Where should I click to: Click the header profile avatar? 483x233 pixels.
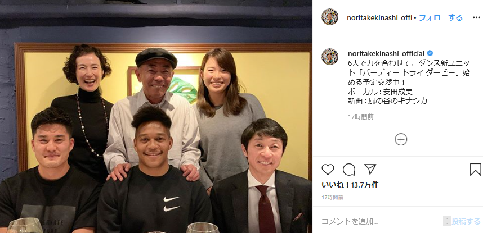click(330, 17)
